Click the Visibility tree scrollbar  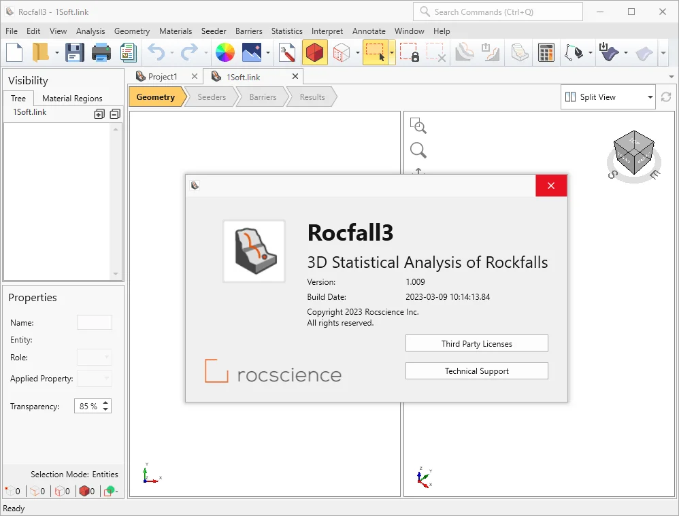(x=115, y=201)
